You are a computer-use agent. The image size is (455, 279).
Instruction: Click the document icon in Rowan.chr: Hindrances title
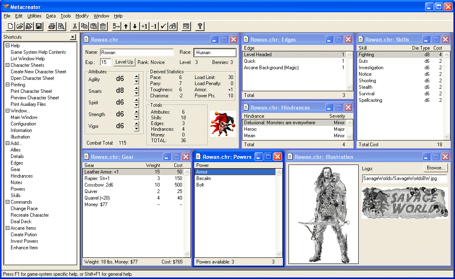click(x=246, y=108)
